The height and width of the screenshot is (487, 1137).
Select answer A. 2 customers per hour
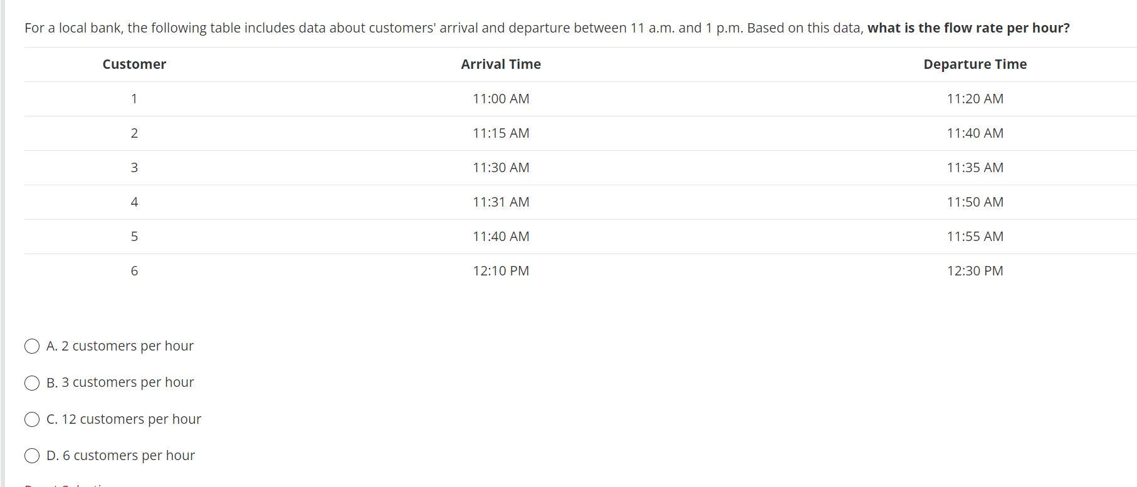(31, 346)
